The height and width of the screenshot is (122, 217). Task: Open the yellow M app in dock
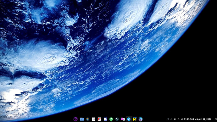[x=135, y=119]
